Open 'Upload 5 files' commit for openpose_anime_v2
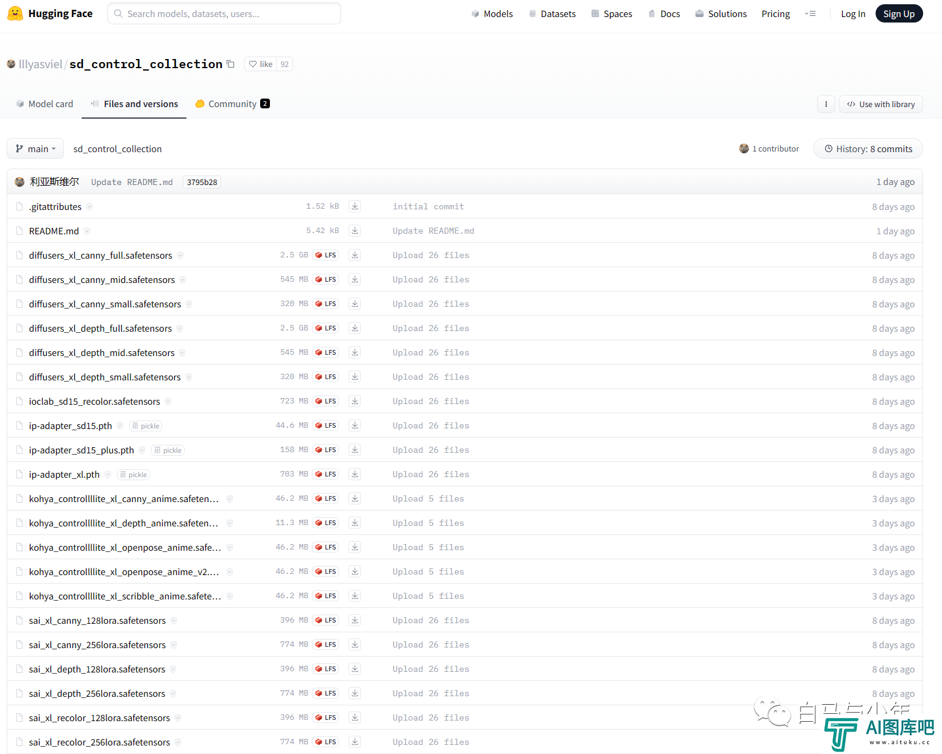 click(x=428, y=571)
